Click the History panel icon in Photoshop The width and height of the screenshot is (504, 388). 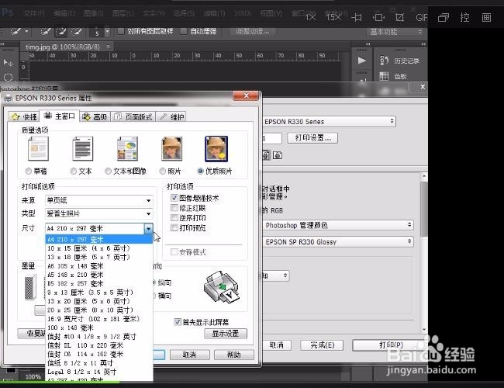384,61
